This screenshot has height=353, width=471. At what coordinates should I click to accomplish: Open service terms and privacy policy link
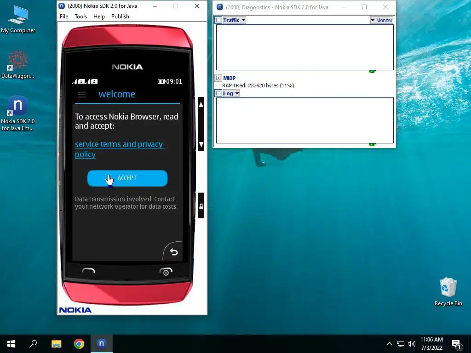coord(119,149)
